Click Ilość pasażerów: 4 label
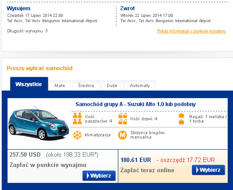This screenshot has width=233, height=190. coord(98,119)
